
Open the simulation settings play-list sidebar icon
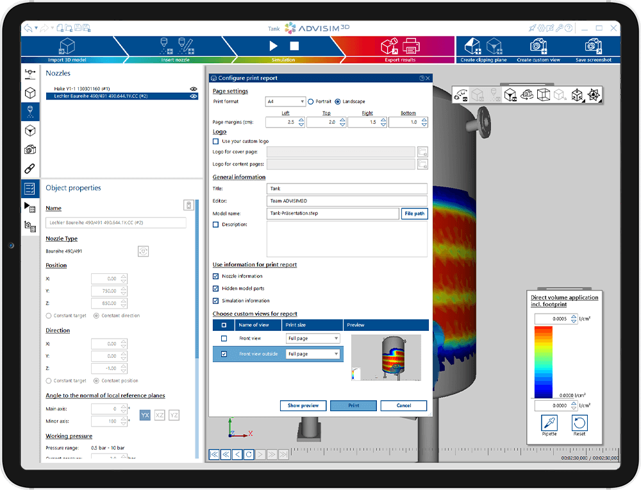click(x=30, y=207)
